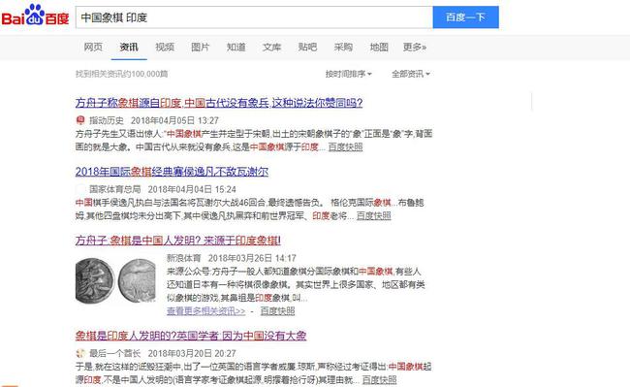
Task: Open 百度快照 for the 振动历史 result
Action: tap(346, 147)
